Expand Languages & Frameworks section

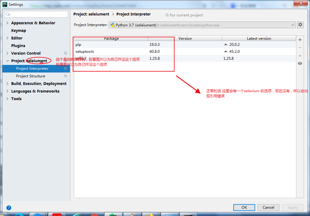click(x=8, y=91)
